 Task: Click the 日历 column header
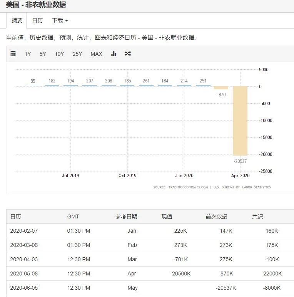pyautogui.click(x=16, y=216)
